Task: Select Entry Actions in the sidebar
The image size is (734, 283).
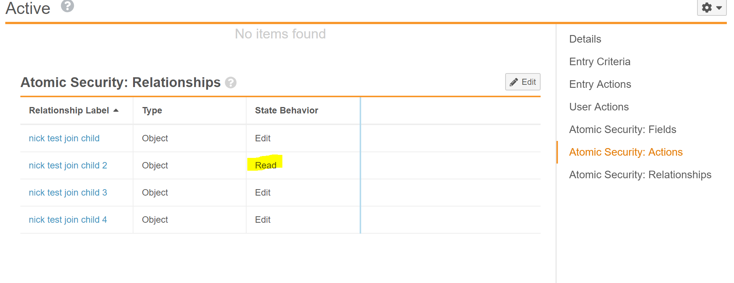Action: pos(600,84)
